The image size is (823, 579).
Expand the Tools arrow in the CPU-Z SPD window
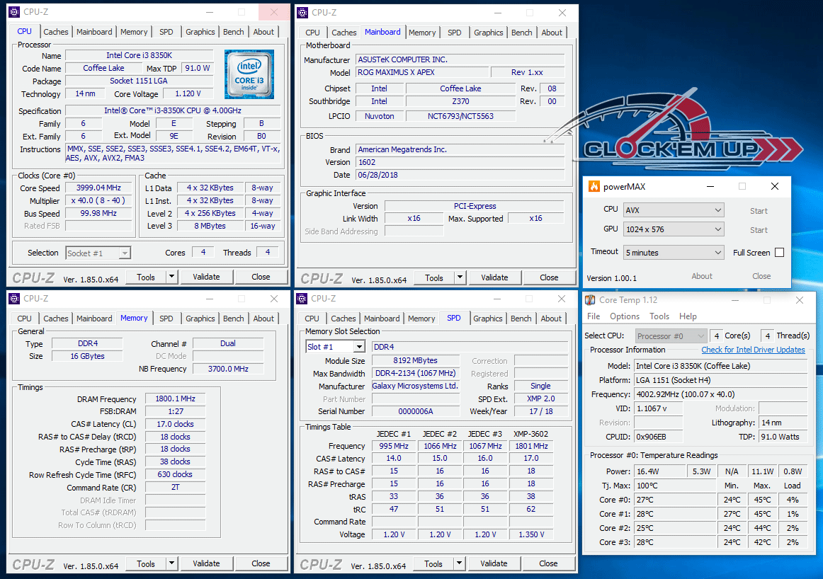459,563
